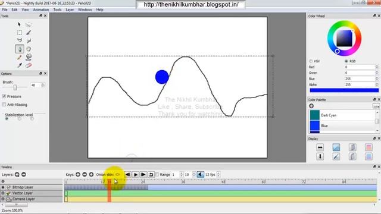381x214 pixels.
Task: Open the Animation menu
Action: (x=41, y=10)
